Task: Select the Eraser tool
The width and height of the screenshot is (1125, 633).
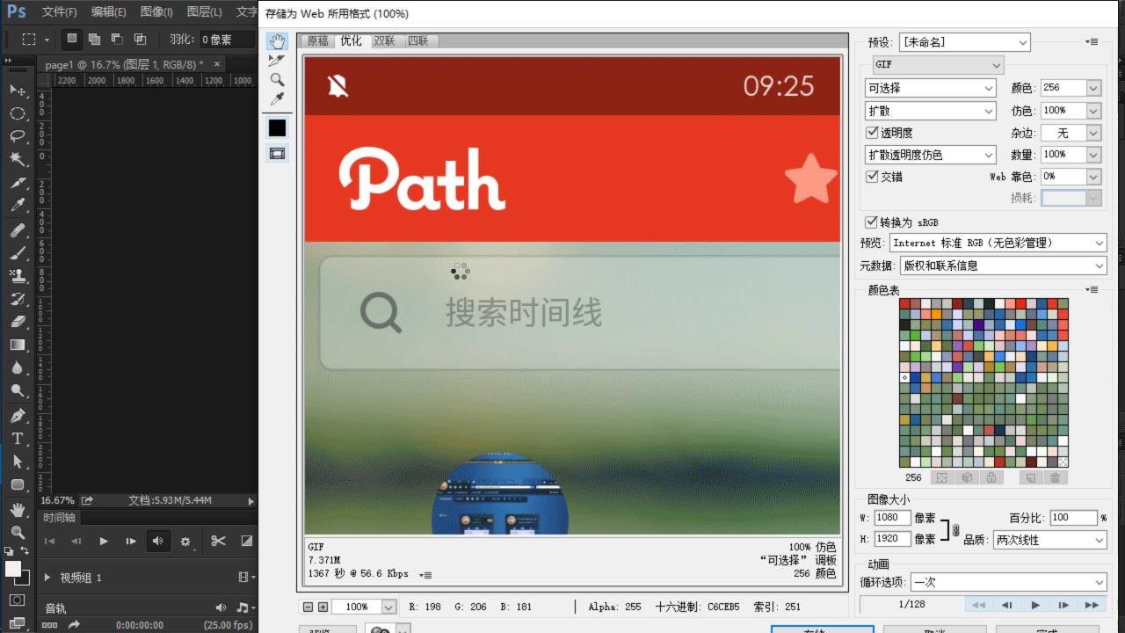Action: coord(17,322)
